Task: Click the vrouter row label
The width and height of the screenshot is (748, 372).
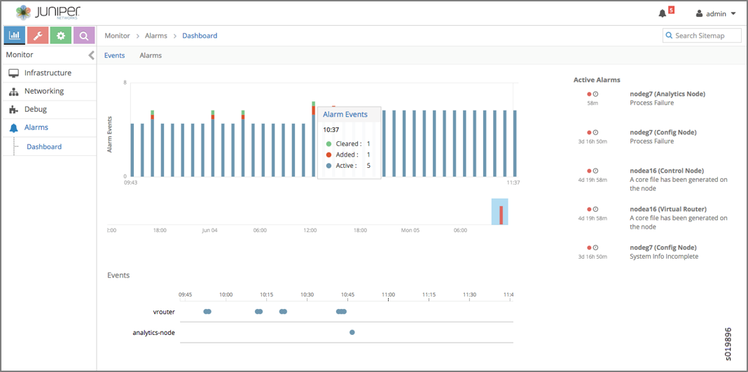Action: point(164,312)
